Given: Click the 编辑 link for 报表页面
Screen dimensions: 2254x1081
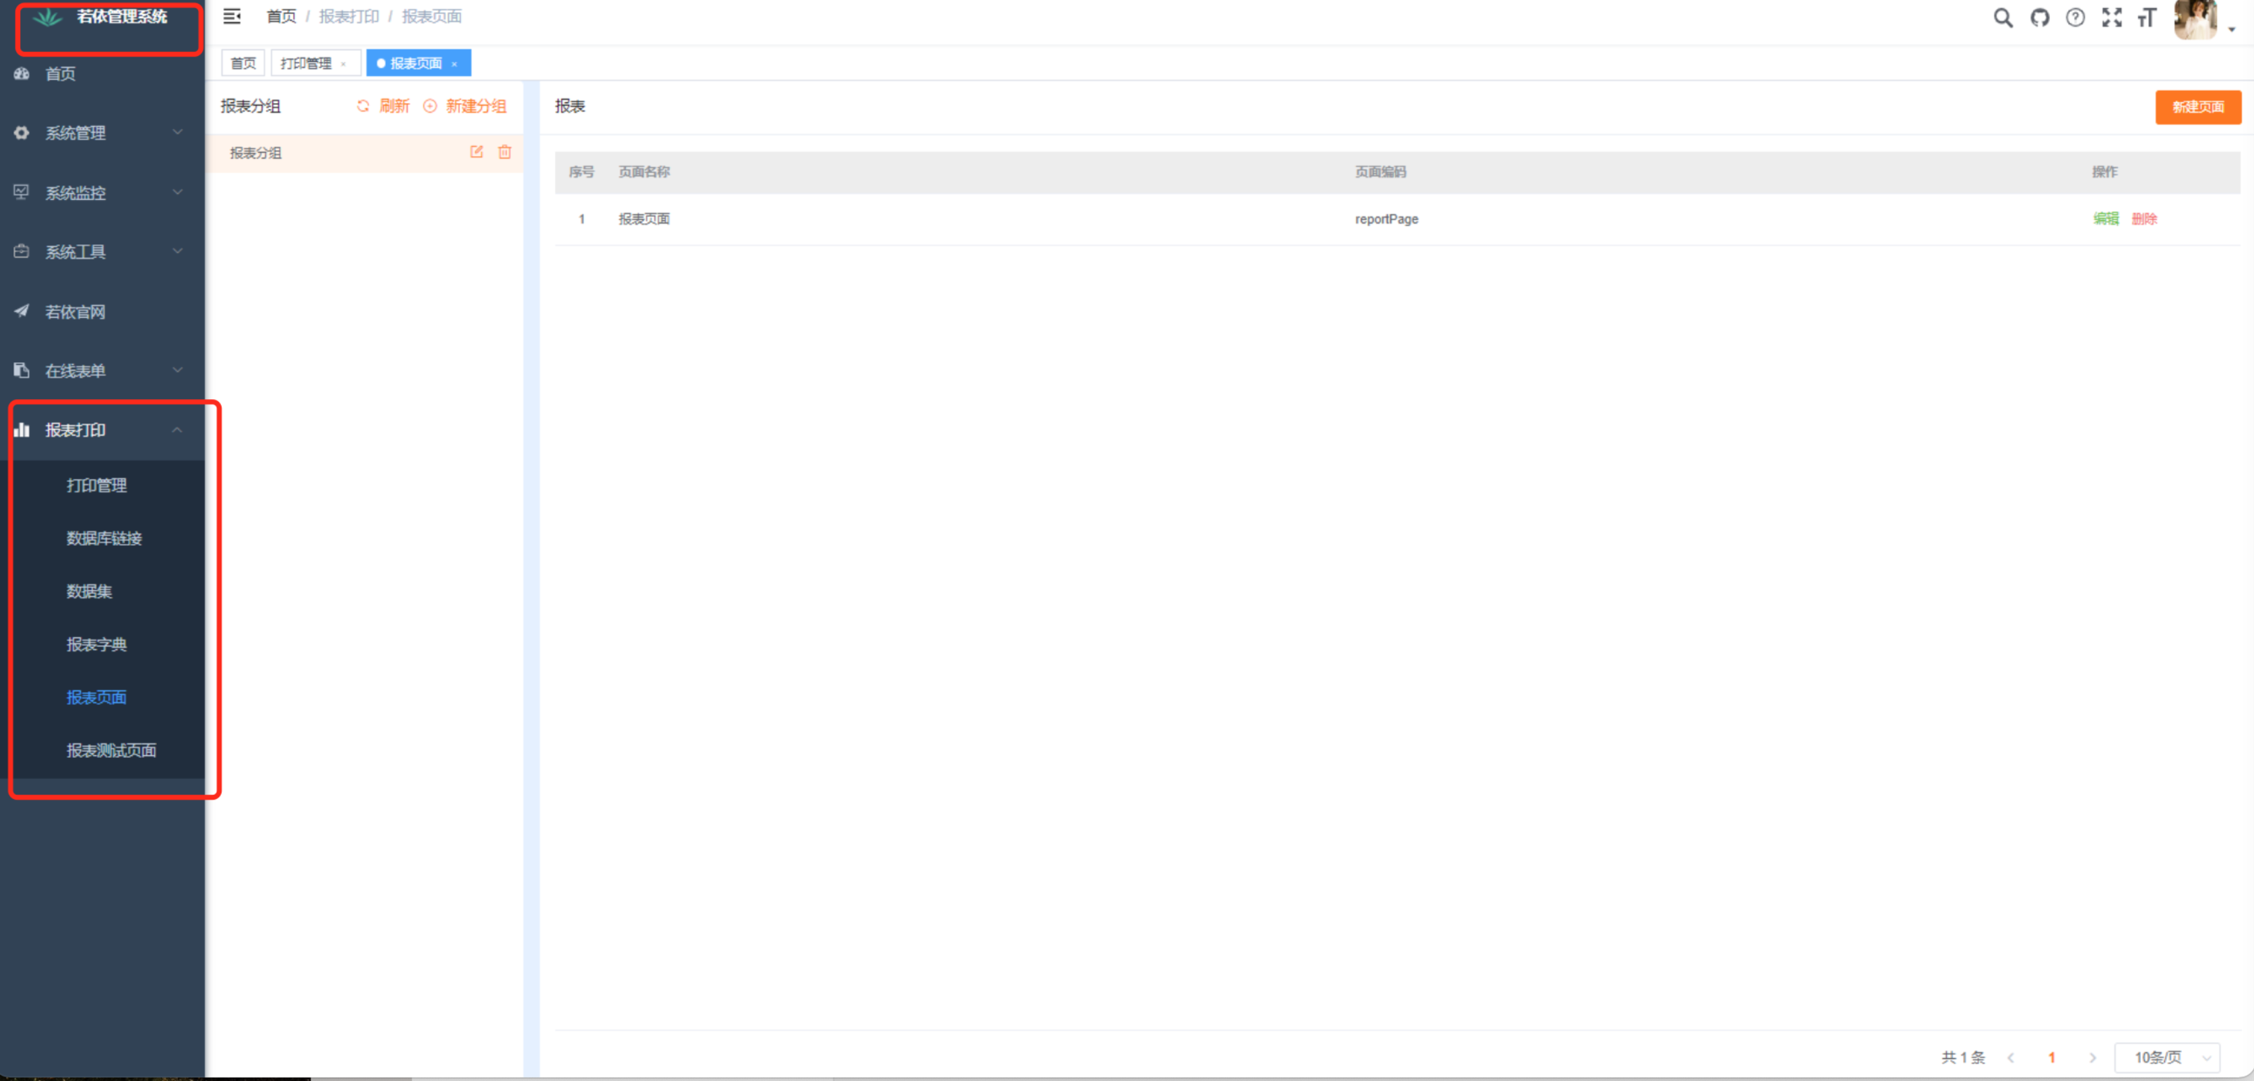Looking at the screenshot, I should (x=2105, y=219).
